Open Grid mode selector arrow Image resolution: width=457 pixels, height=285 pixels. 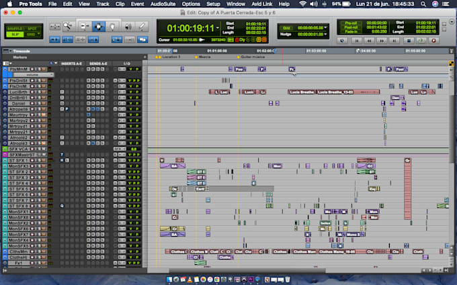coord(39,34)
